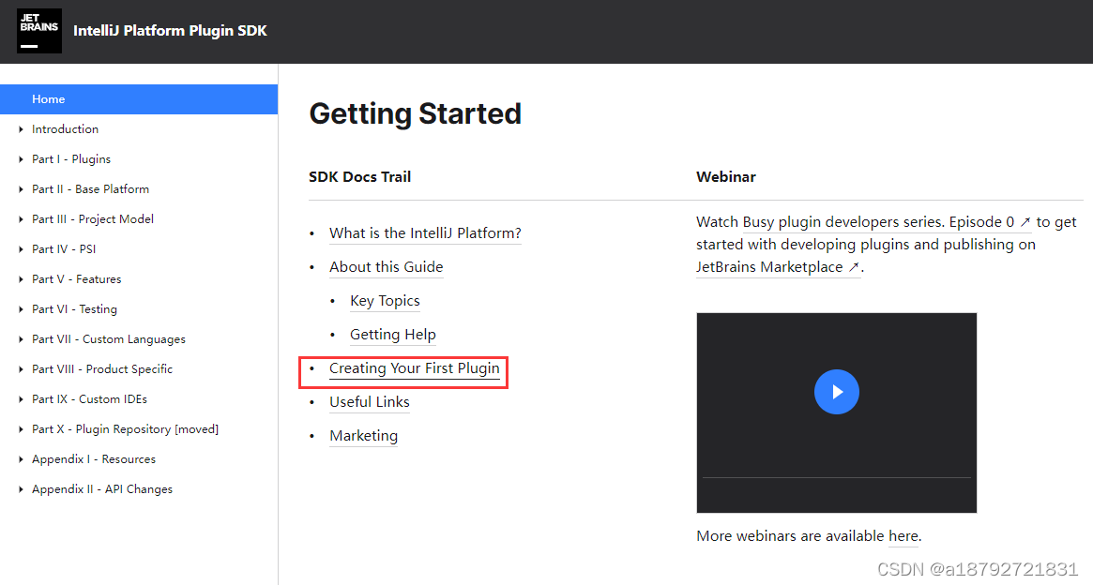Open Part IV - PSI sidebar entry
The height and width of the screenshot is (585, 1093).
(64, 248)
